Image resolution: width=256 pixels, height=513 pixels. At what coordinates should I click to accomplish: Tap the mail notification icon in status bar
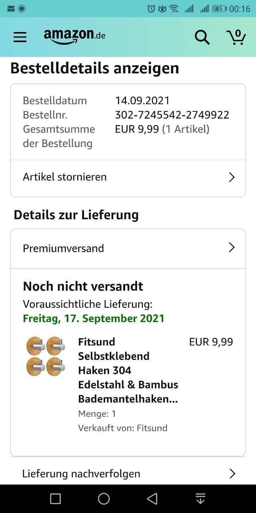tap(11, 8)
